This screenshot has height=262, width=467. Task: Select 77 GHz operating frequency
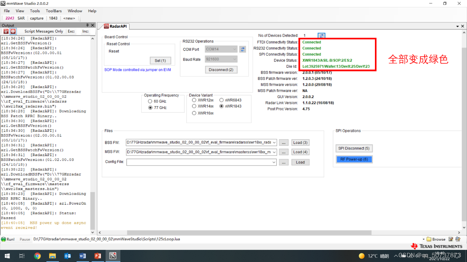click(150, 108)
